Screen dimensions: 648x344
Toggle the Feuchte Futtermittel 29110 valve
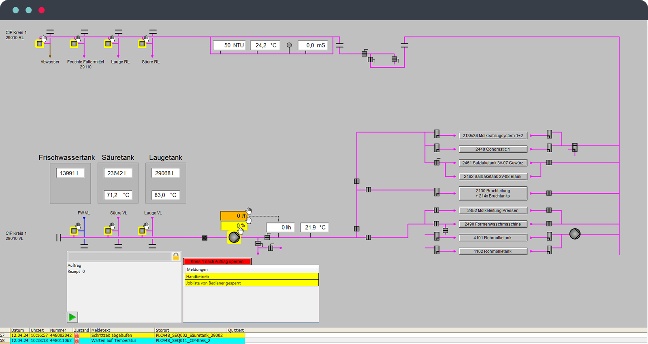(x=74, y=44)
